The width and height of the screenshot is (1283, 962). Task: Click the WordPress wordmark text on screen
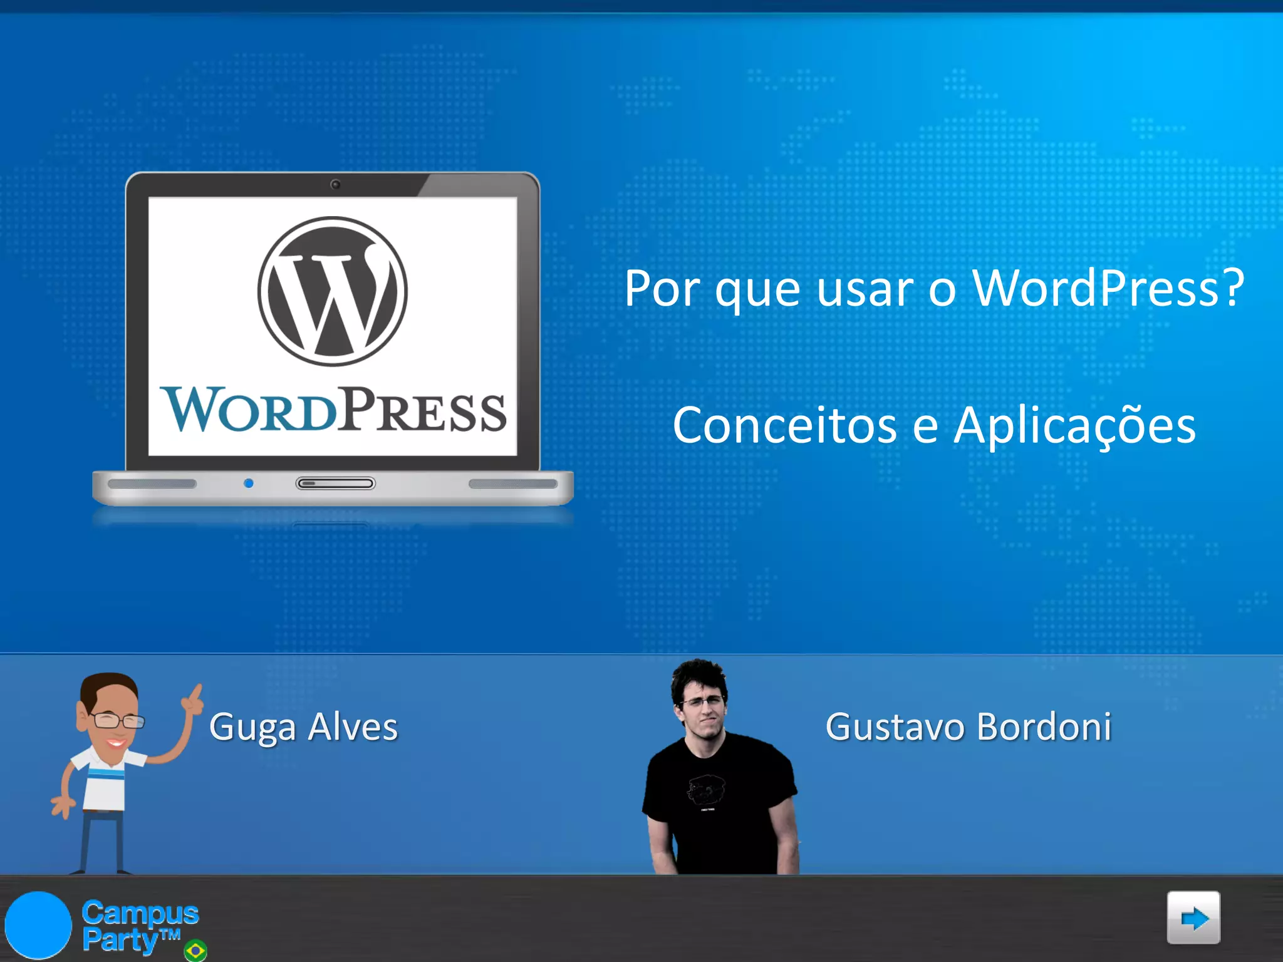pos(333,410)
